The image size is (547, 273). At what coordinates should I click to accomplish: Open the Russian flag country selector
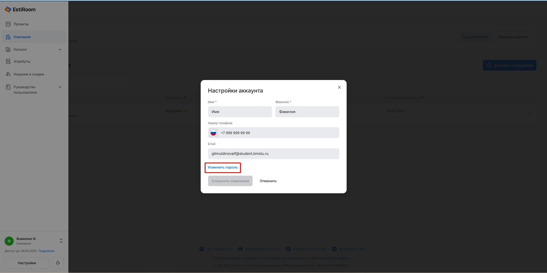213,133
